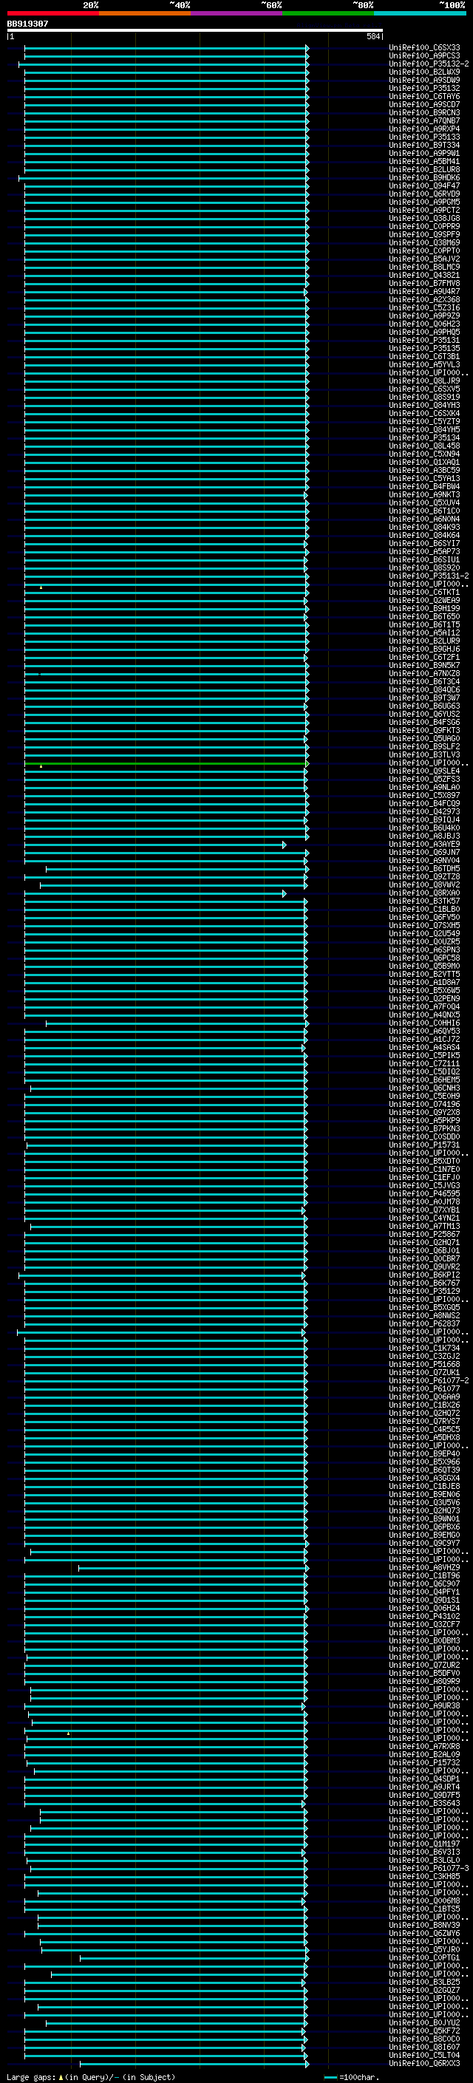Click hit label UniRef100_Q2GQZ7
Viewport: 473px width, 2083px height.
[424, 1991]
